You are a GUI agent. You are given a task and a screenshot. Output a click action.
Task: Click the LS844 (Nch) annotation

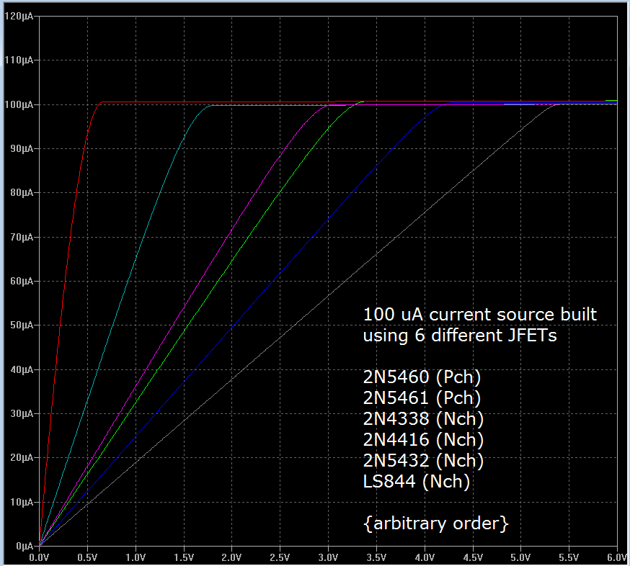coord(416,482)
